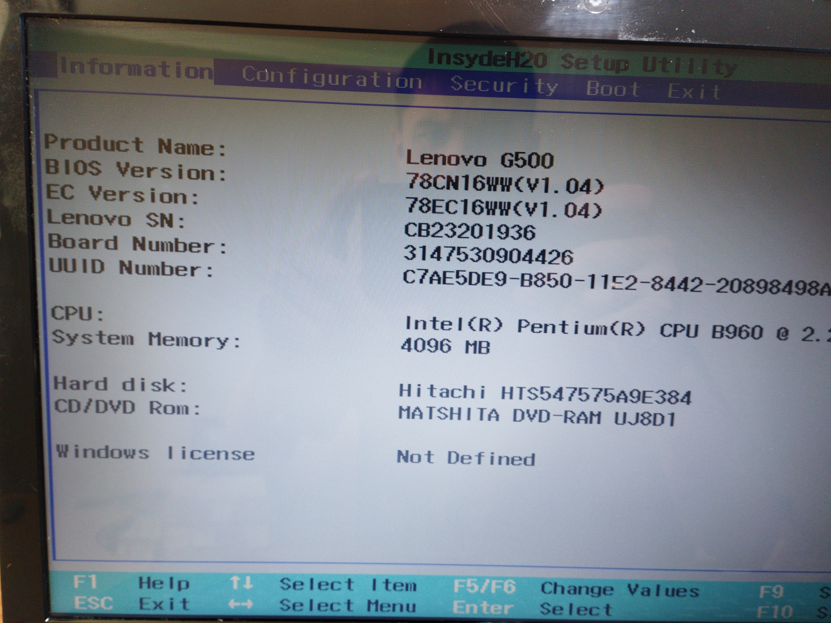This screenshot has width=831, height=623.
Task: Click the Enter Select hint
Action: point(532,608)
